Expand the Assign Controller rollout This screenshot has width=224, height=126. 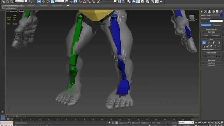(x=211, y=29)
